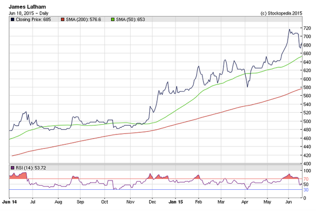Click the '620' price axis label
This screenshot has height=211, width=316.
coord(307,70)
